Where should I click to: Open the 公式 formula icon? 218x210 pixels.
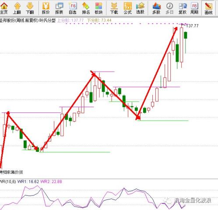pyautogui.click(x=128, y=8)
